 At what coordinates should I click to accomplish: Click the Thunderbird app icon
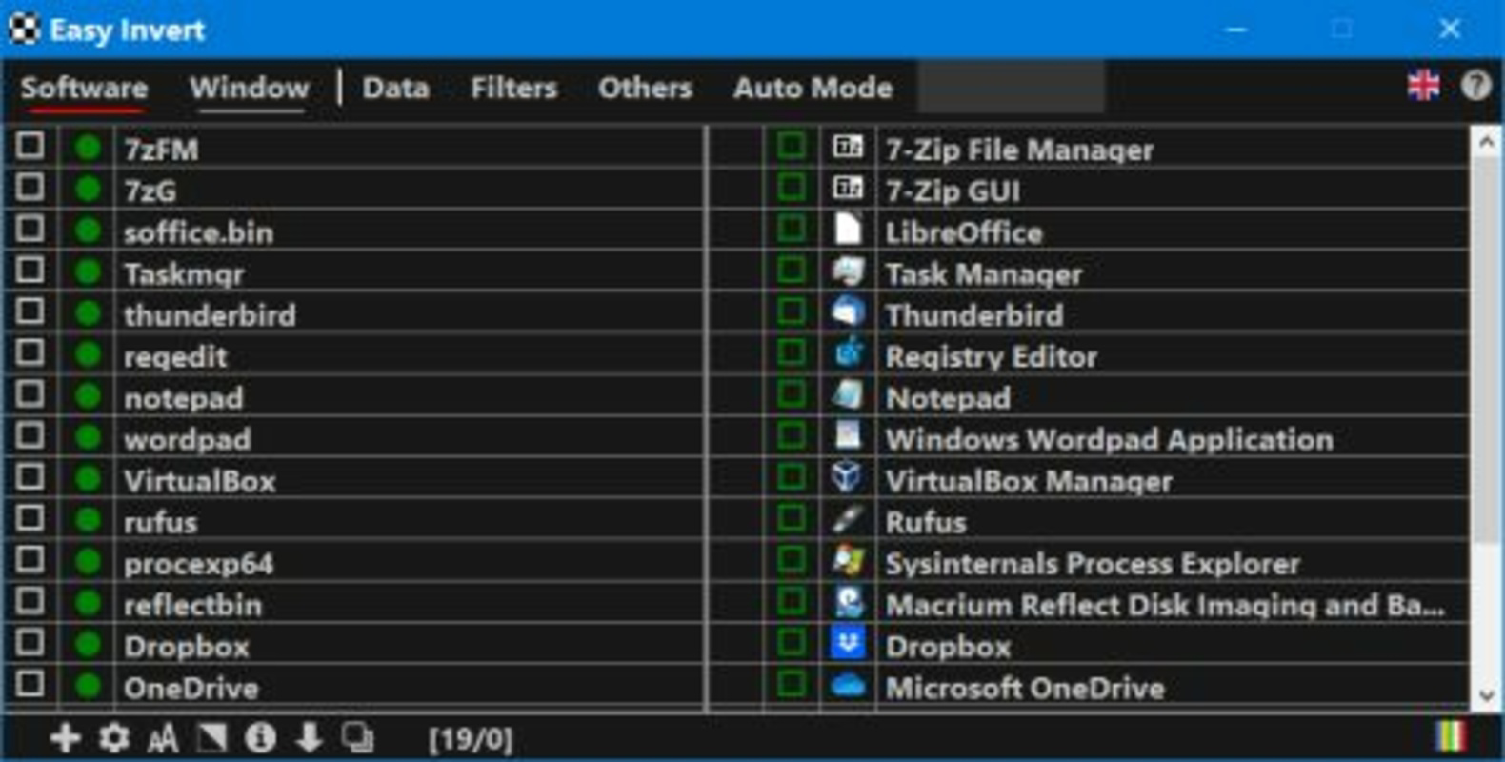coord(848,311)
